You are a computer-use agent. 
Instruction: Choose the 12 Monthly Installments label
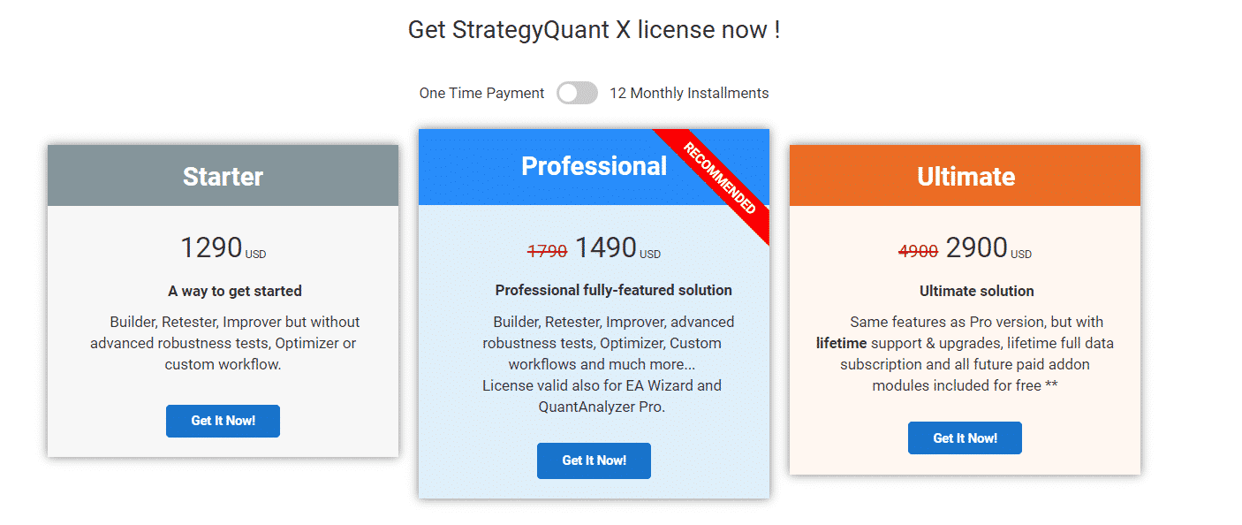pos(689,93)
